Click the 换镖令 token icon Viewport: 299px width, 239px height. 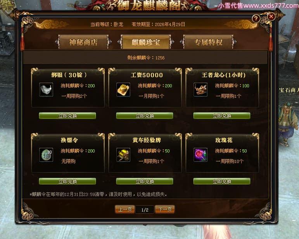pyautogui.click(x=46, y=155)
